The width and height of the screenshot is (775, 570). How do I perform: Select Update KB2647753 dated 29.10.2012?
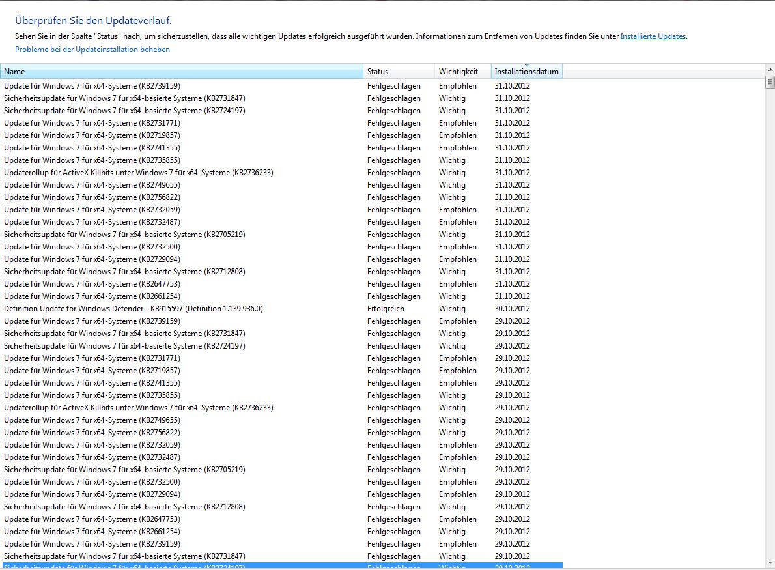point(281,519)
